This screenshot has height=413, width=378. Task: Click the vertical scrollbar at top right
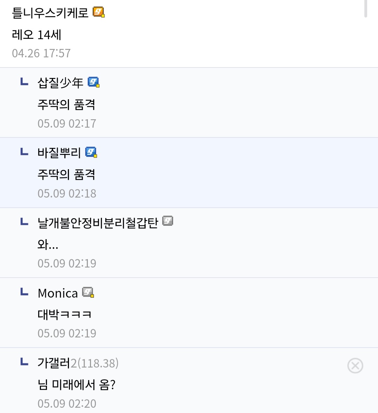pyautogui.click(x=365, y=9)
